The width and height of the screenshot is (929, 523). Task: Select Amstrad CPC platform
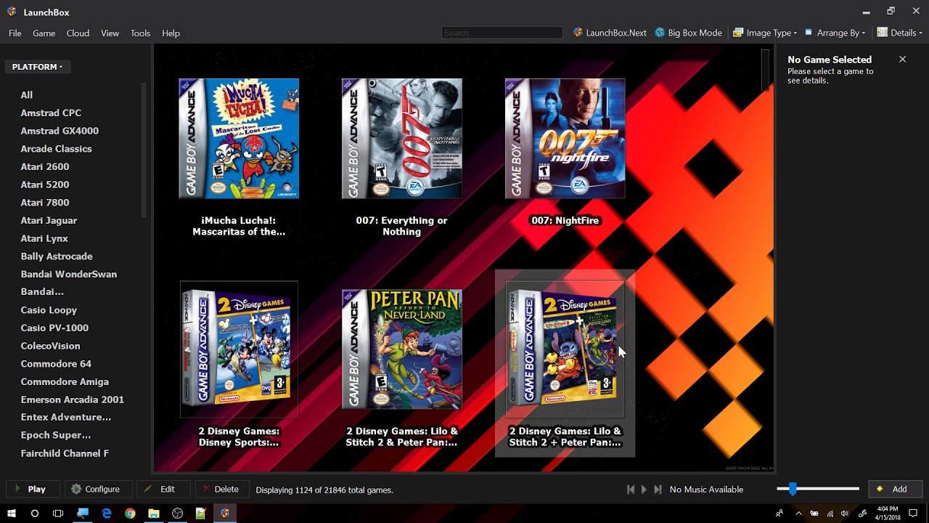(x=51, y=113)
